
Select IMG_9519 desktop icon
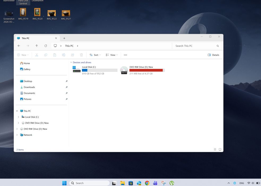point(23,14)
